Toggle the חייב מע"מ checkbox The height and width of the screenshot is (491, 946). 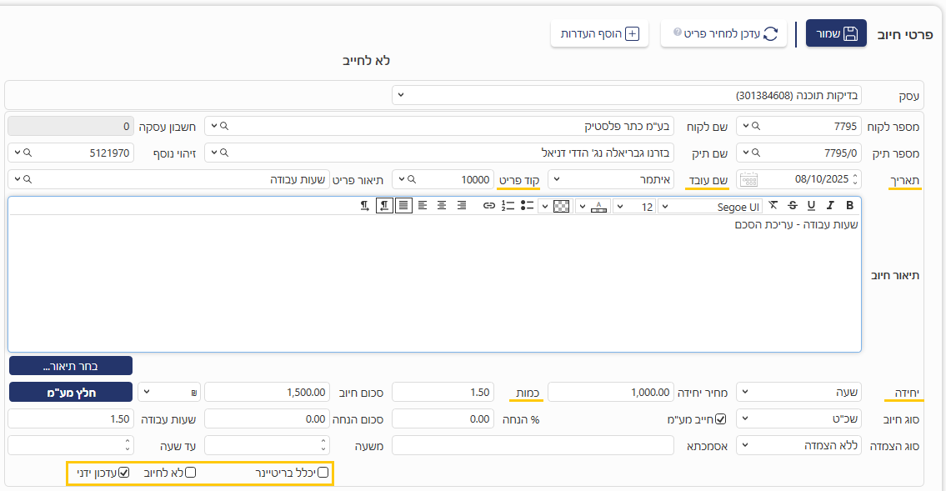click(x=722, y=419)
